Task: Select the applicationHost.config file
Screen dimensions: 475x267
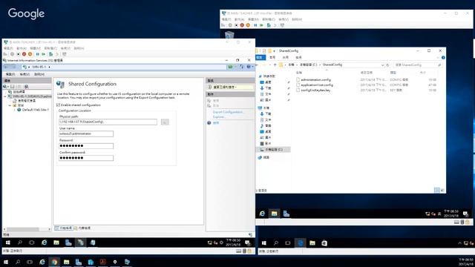Action: pos(317,85)
